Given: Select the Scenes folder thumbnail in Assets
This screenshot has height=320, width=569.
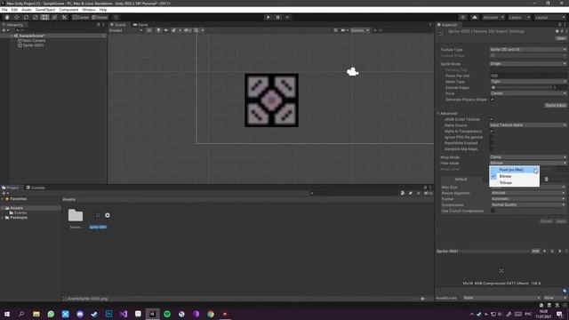Looking at the screenshot, I should (76, 215).
